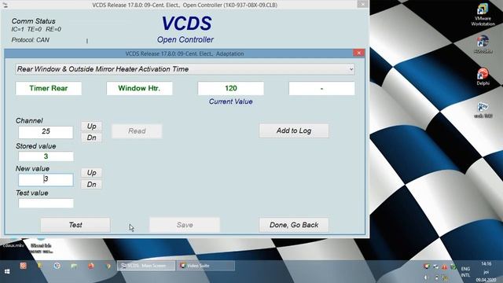Click the volume speaker tray icon
Screen dimensions: 503x283
coord(426,277)
